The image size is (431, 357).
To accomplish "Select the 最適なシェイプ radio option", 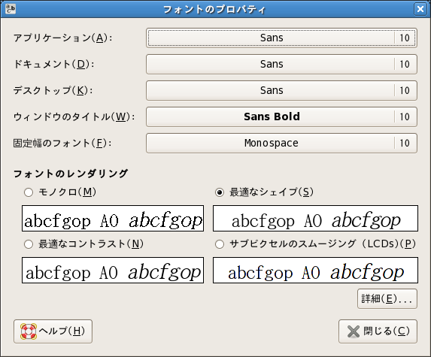I will click(220, 192).
